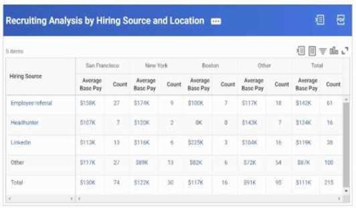This screenshot has width=356, height=208.
Task: Expand the table to fullscreen
Action: [x=345, y=51]
